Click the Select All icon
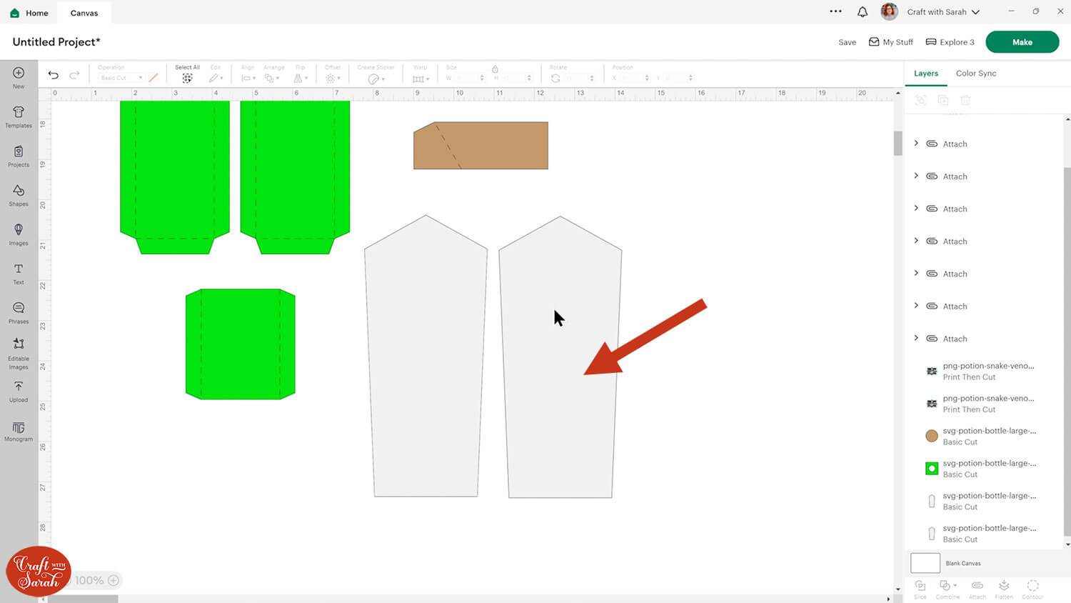 pyautogui.click(x=187, y=78)
